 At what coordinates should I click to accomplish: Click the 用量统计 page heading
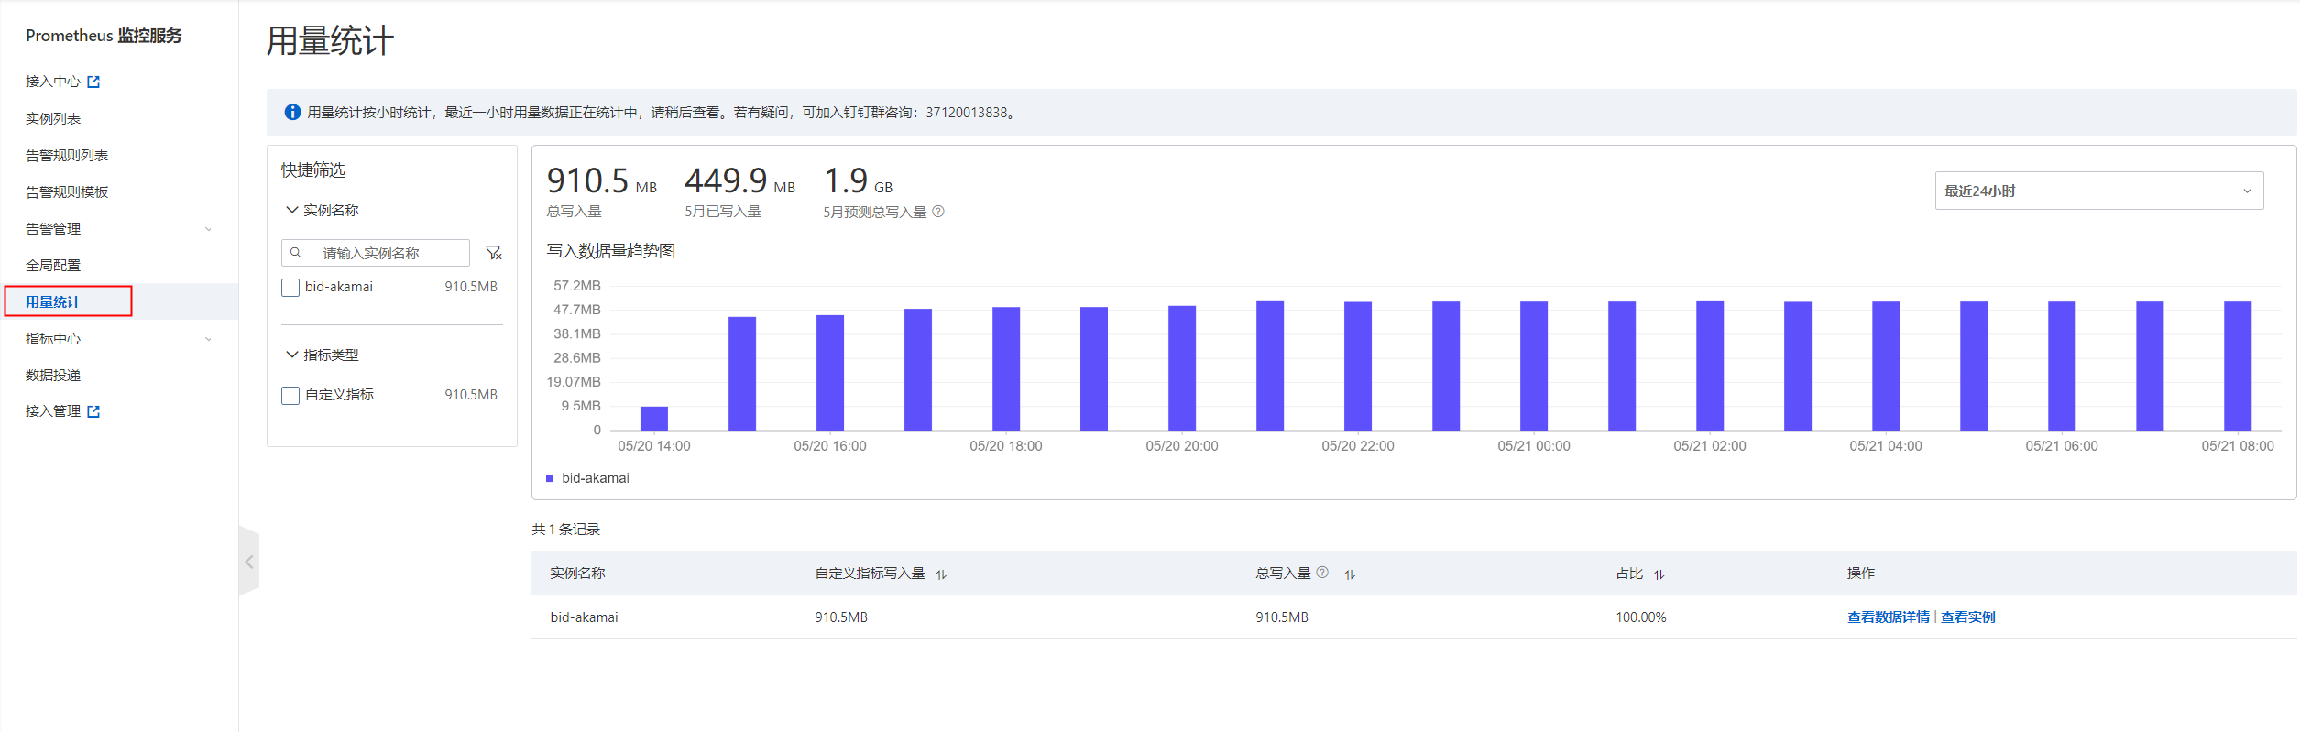(330, 41)
